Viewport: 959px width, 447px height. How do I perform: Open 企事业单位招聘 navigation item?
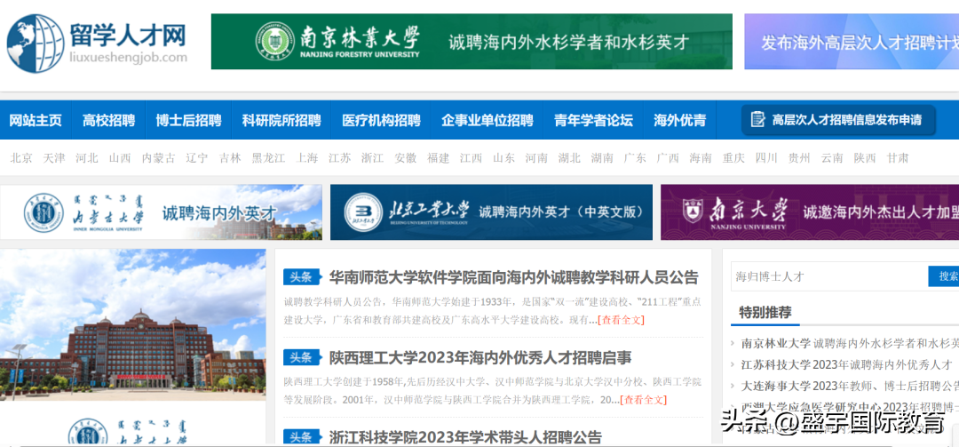click(x=487, y=120)
